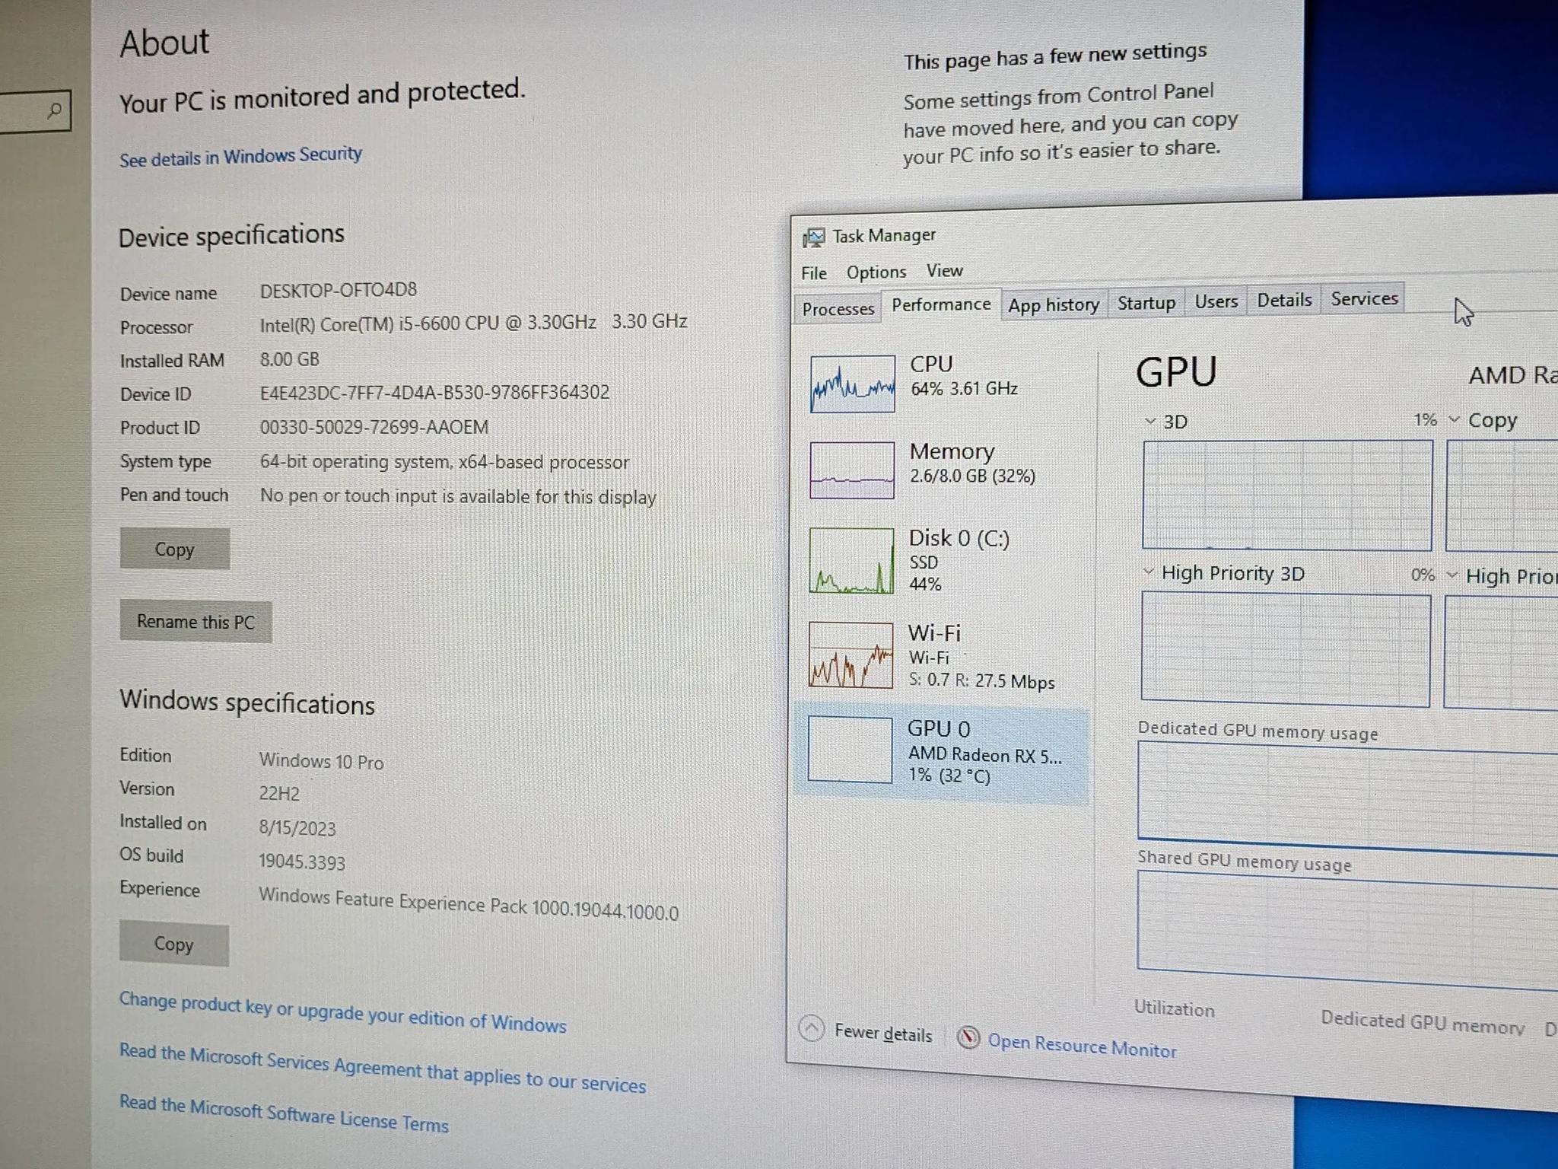
Task: Click the Utilization label in GPU panel
Action: (x=1174, y=1008)
